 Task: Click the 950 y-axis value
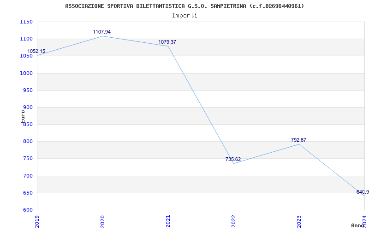(x=28, y=90)
